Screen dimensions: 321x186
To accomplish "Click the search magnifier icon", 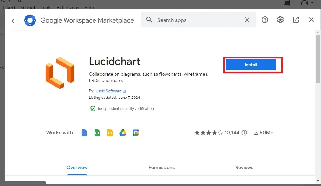I will pos(149,20).
